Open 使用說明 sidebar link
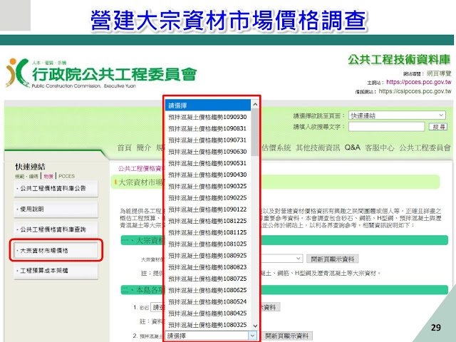456x342 pixels. pos(56,209)
